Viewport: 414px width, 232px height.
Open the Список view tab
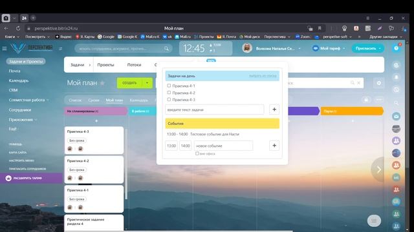pyautogui.click(x=75, y=101)
